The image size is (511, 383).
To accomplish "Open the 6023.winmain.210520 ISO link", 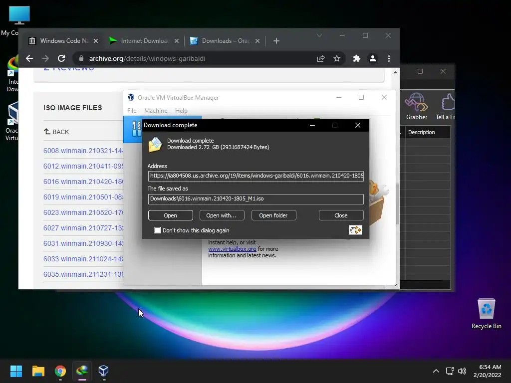I will click(83, 212).
